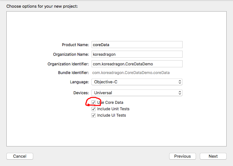Expand the Devices dropdown showing Universal
Viewport: 233px width, 166px height.
[137, 93]
